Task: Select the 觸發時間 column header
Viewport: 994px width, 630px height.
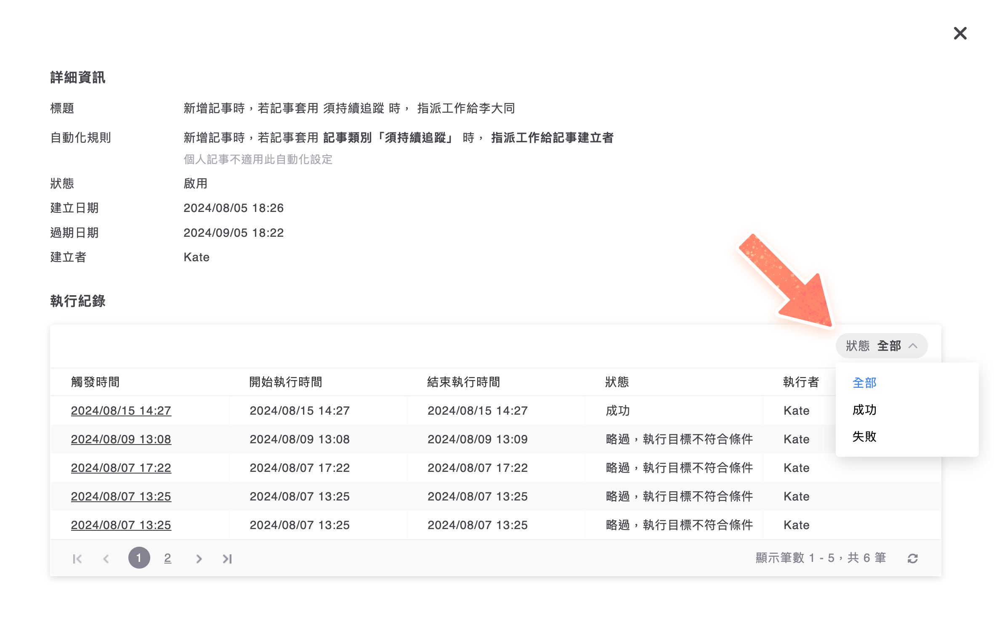Action: pos(94,382)
